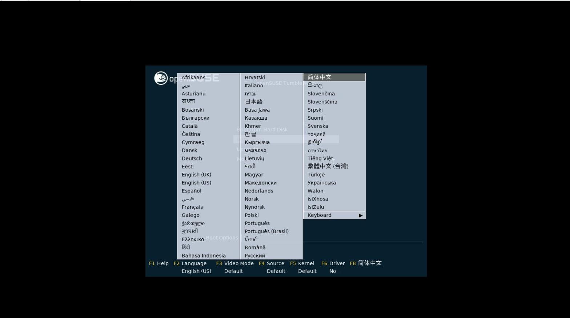Pick 한글 language option
The height and width of the screenshot is (318, 570).
pyautogui.click(x=250, y=134)
